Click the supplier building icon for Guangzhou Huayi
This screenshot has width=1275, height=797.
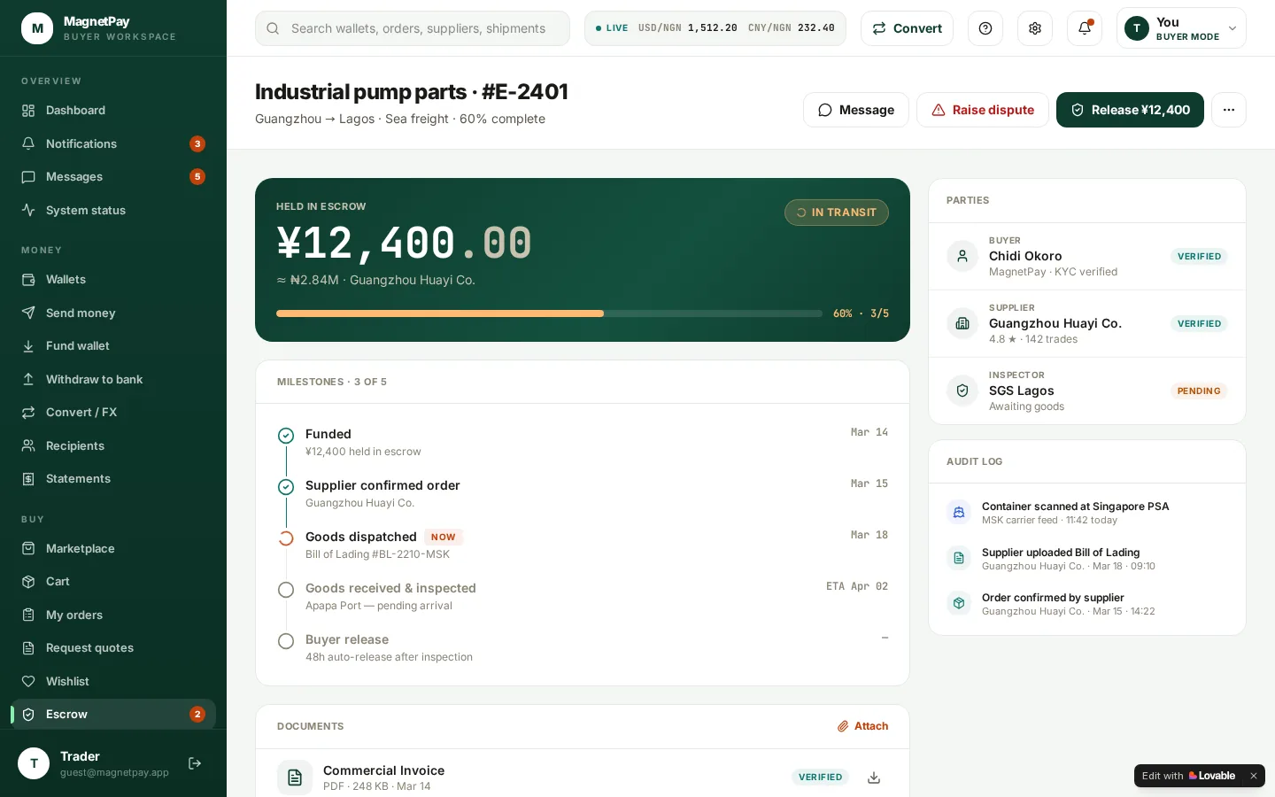click(962, 323)
